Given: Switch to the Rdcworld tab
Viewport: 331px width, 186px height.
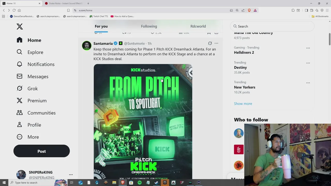Looking at the screenshot, I should [x=198, y=26].
